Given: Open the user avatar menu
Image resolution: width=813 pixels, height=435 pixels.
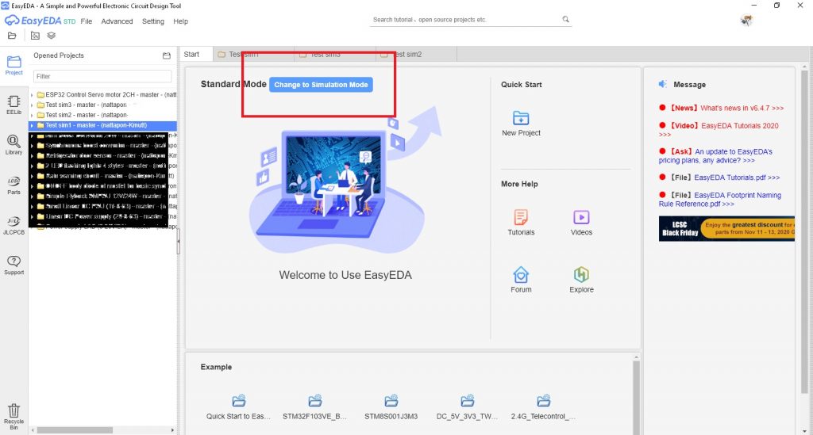Looking at the screenshot, I should point(746,20).
